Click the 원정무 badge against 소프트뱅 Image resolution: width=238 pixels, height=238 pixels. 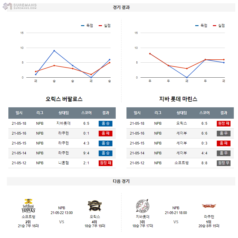(x=224, y=163)
